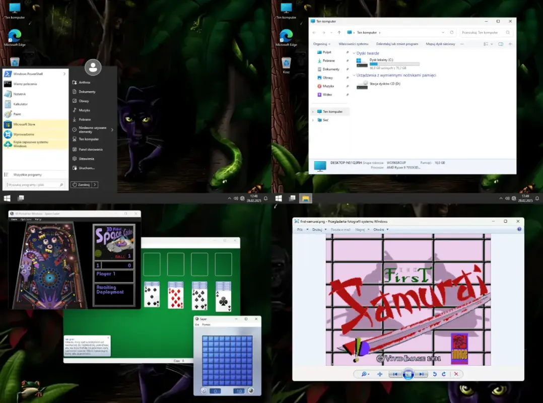Screen dimensions: 543x403
Task: Open Gra menu in Saper window
Action: pos(197,325)
